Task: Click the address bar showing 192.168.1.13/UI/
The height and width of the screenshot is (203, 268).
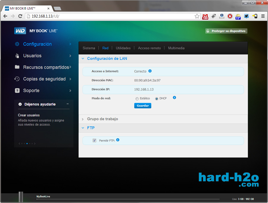Action: [x=113, y=16]
